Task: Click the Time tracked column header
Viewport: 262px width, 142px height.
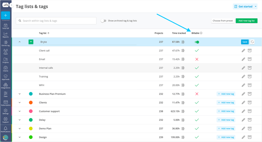Action: (179, 33)
